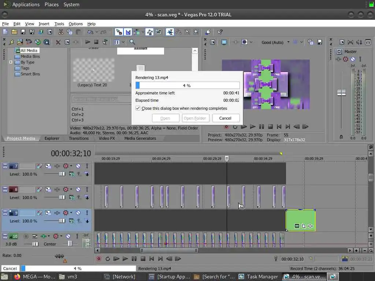Click the Remove selected media X icon
This screenshot has height=281, width=375.
[x=58, y=42]
